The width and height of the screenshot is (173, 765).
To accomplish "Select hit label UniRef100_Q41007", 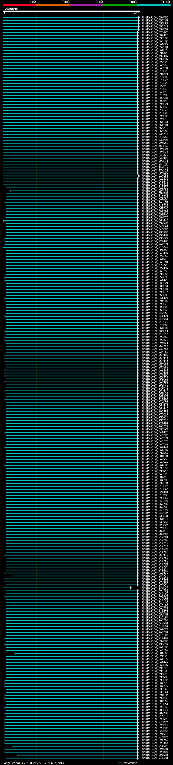I will (x=155, y=746).
